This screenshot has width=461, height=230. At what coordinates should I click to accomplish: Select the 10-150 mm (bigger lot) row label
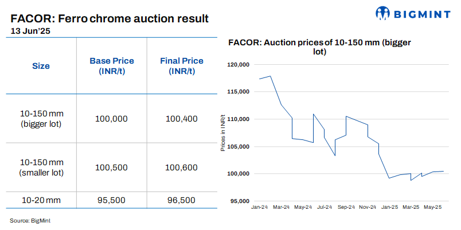pos(41,119)
